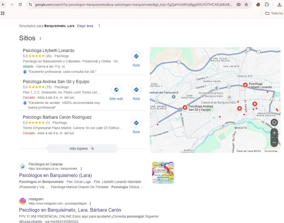Screen dimensions: 284x223
Task: Click the Más lugares button
Action: (82, 148)
